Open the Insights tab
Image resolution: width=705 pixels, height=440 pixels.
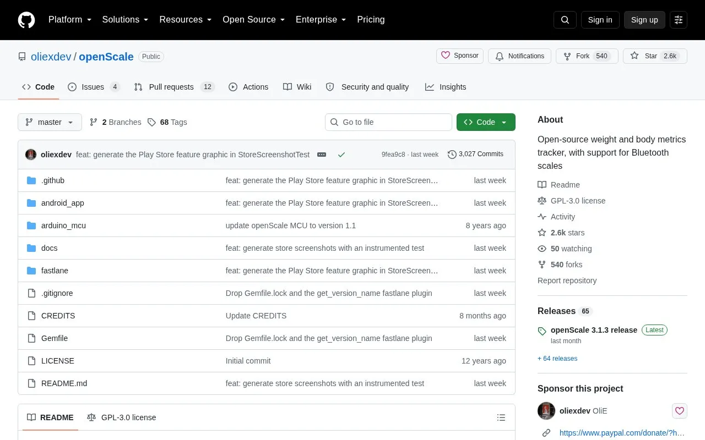(x=446, y=87)
